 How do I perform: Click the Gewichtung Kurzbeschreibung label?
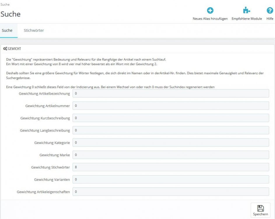point(45,118)
